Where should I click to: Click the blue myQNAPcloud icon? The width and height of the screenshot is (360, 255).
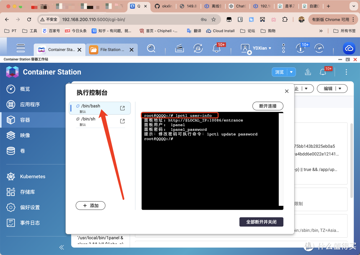pos(349,49)
